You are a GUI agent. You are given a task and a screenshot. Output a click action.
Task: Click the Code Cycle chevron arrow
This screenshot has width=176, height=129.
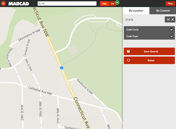(x=172, y=30)
